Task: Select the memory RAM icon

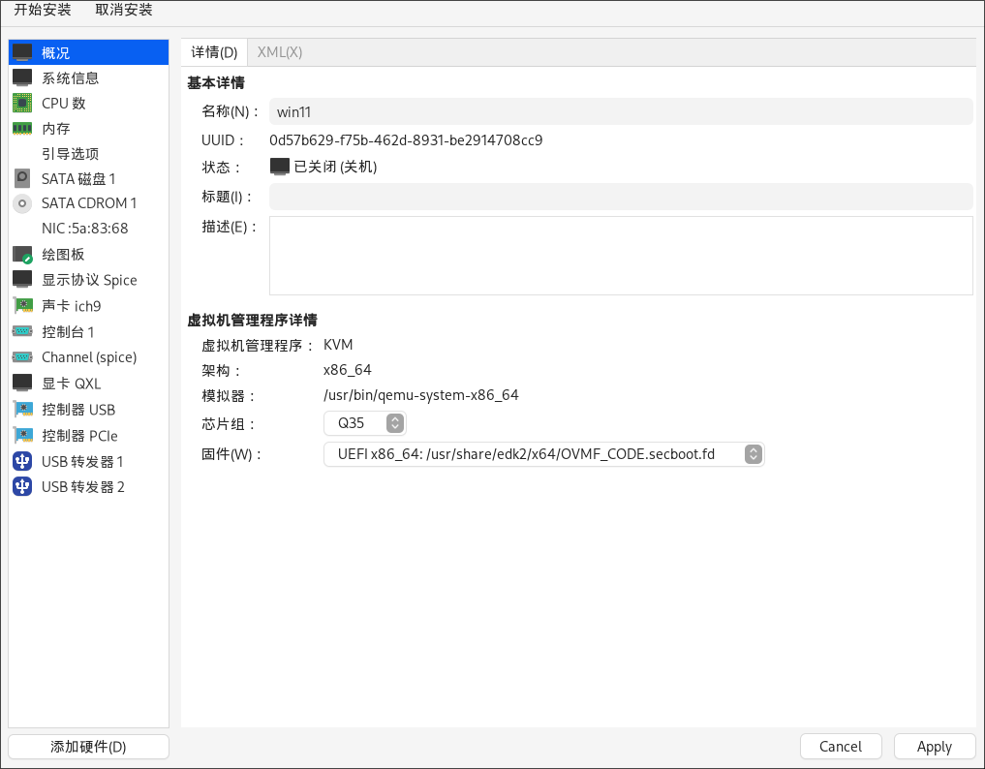Action: pyautogui.click(x=22, y=128)
